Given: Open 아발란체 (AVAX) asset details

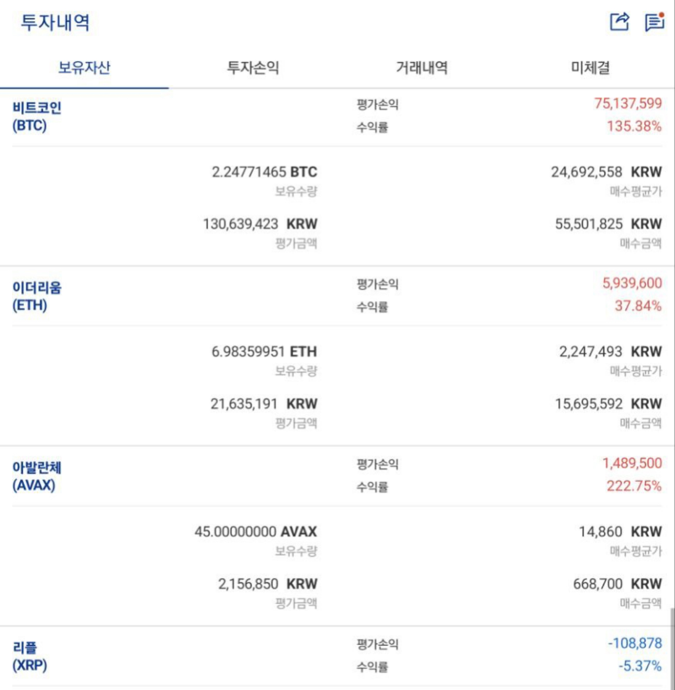Looking at the screenshot, I should [37, 476].
